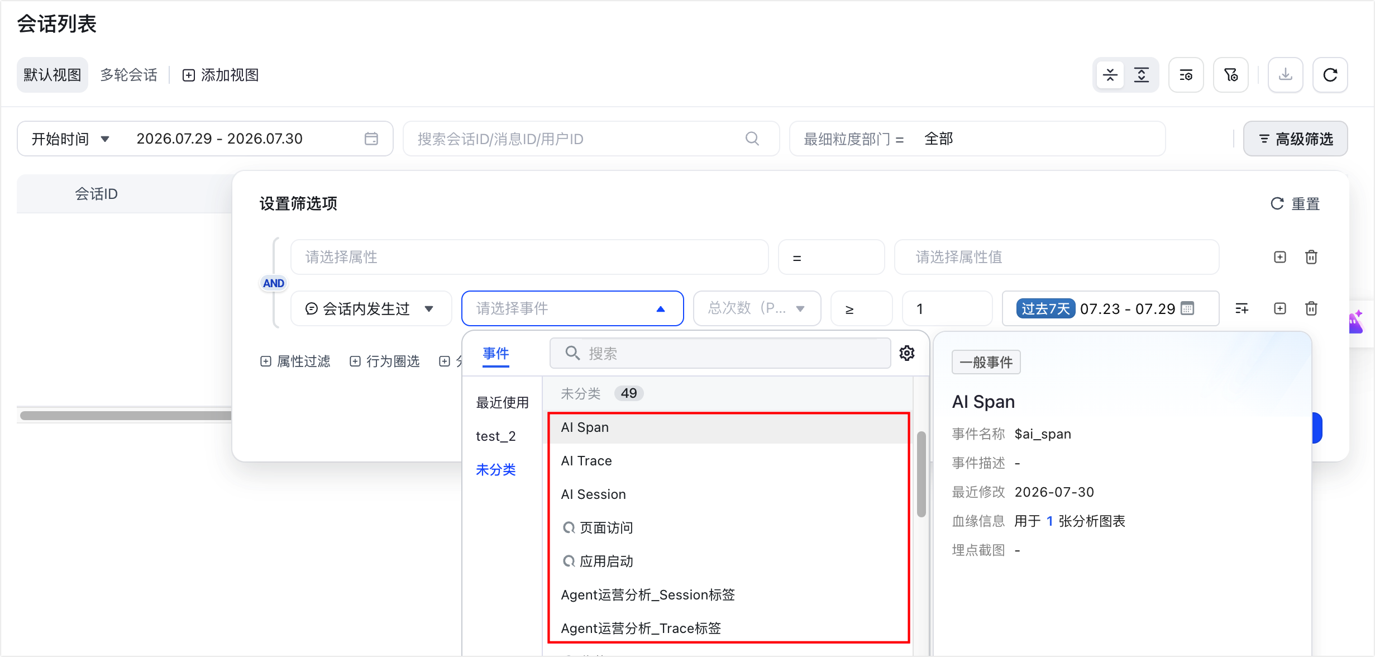The image size is (1375, 657).
Task: Click the filter settings funnel icon
Action: [1231, 75]
